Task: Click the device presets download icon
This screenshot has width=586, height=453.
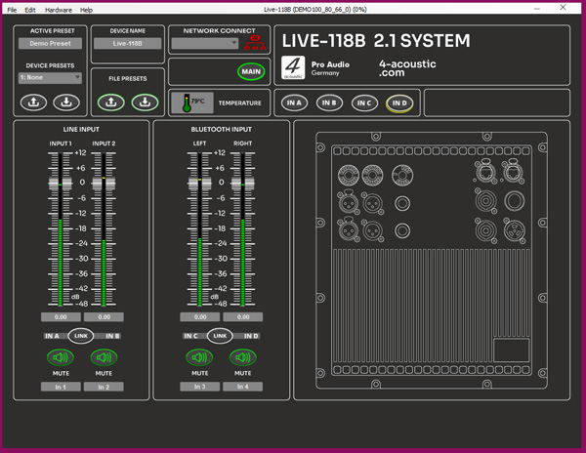Action: coord(66,101)
